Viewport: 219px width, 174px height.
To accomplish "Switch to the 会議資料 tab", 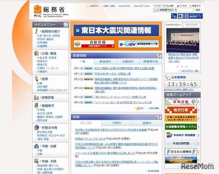I will [128, 61].
